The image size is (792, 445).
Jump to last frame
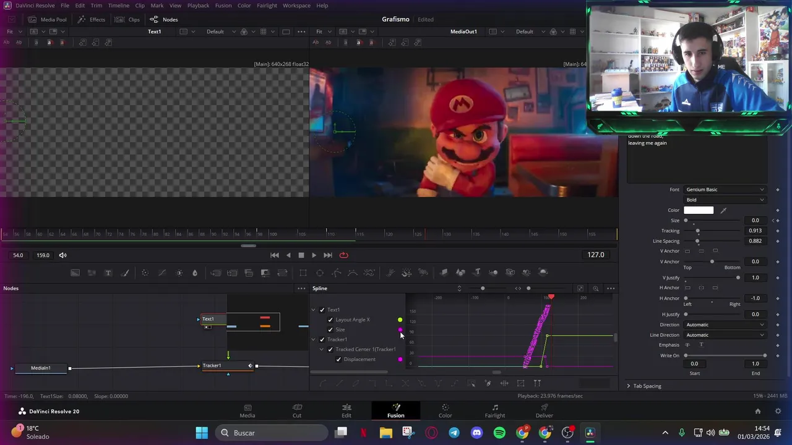coord(328,255)
